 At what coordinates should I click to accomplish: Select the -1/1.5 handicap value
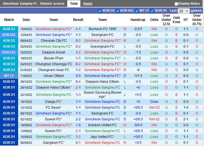[138, 76]
